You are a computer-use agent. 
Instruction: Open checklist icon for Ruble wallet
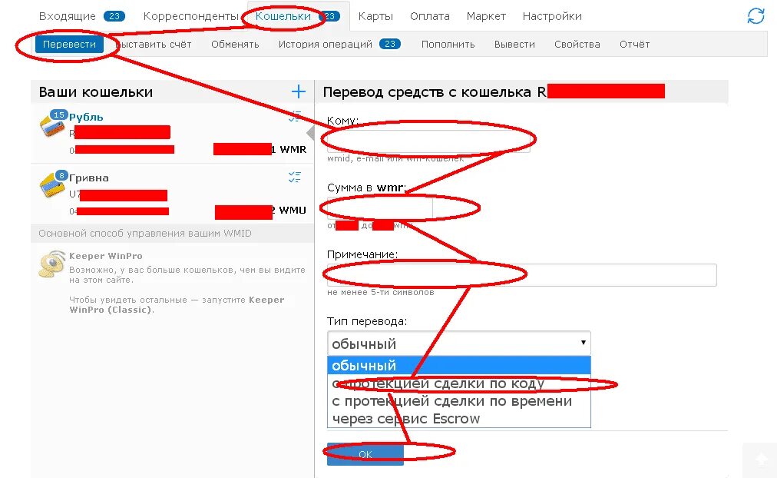pyautogui.click(x=294, y=117)
